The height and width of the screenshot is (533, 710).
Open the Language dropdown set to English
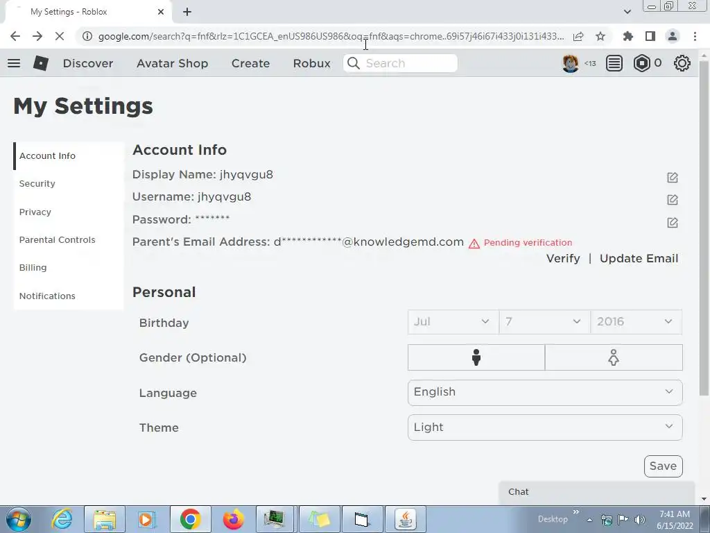[x=545, y=393]
